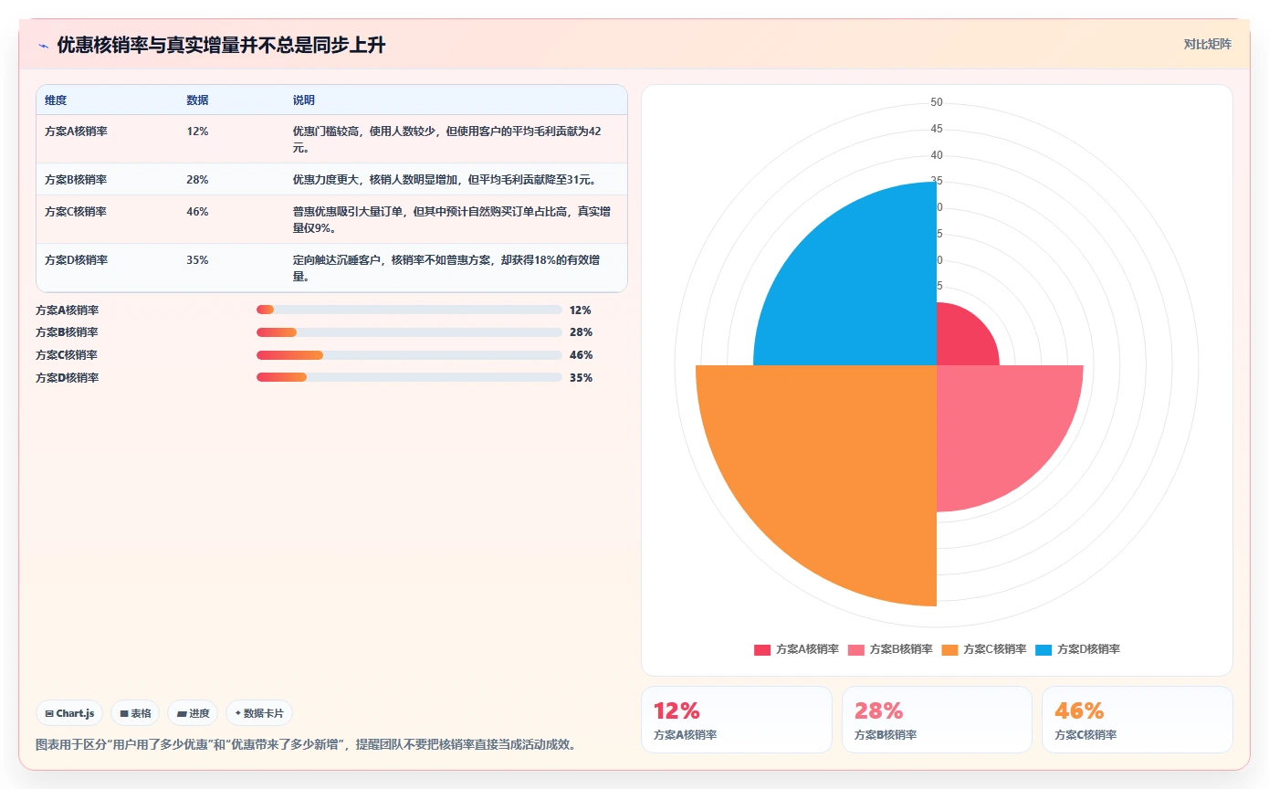This screenshot has height=789, width=1269.
Task: Open the 28% 方案B核销率 data card
Action: 937,720
